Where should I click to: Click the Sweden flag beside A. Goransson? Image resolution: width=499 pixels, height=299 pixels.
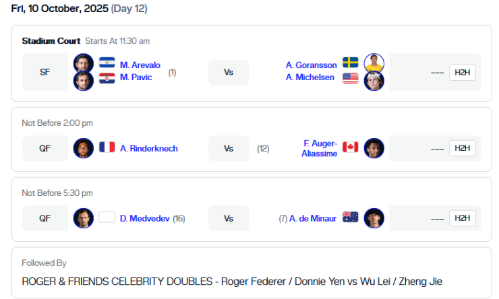(x=350, y=64)
